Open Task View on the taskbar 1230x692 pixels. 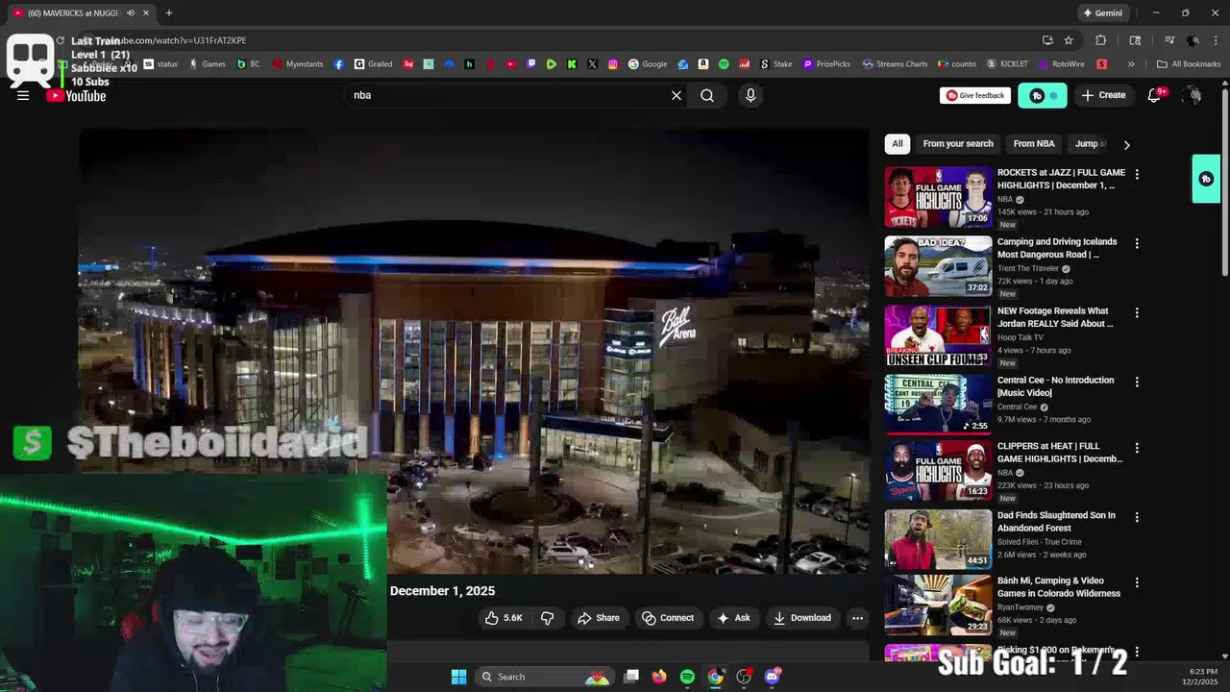pyautogui.click(x=631, y=677)
